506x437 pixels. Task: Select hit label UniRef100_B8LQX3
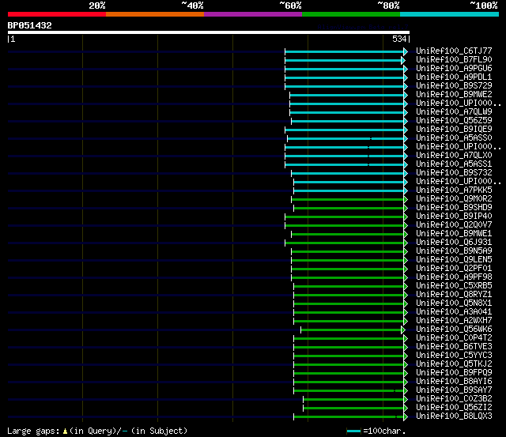[x=454, y=416]
